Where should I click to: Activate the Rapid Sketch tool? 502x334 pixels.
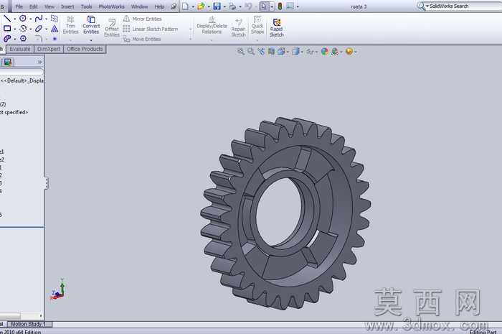[x=277, y=27]
